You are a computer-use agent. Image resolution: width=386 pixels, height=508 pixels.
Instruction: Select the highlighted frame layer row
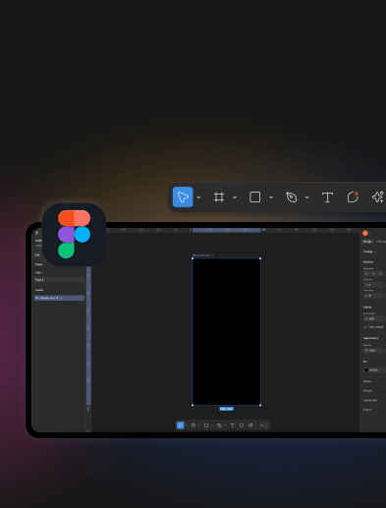tap(59, 298)
